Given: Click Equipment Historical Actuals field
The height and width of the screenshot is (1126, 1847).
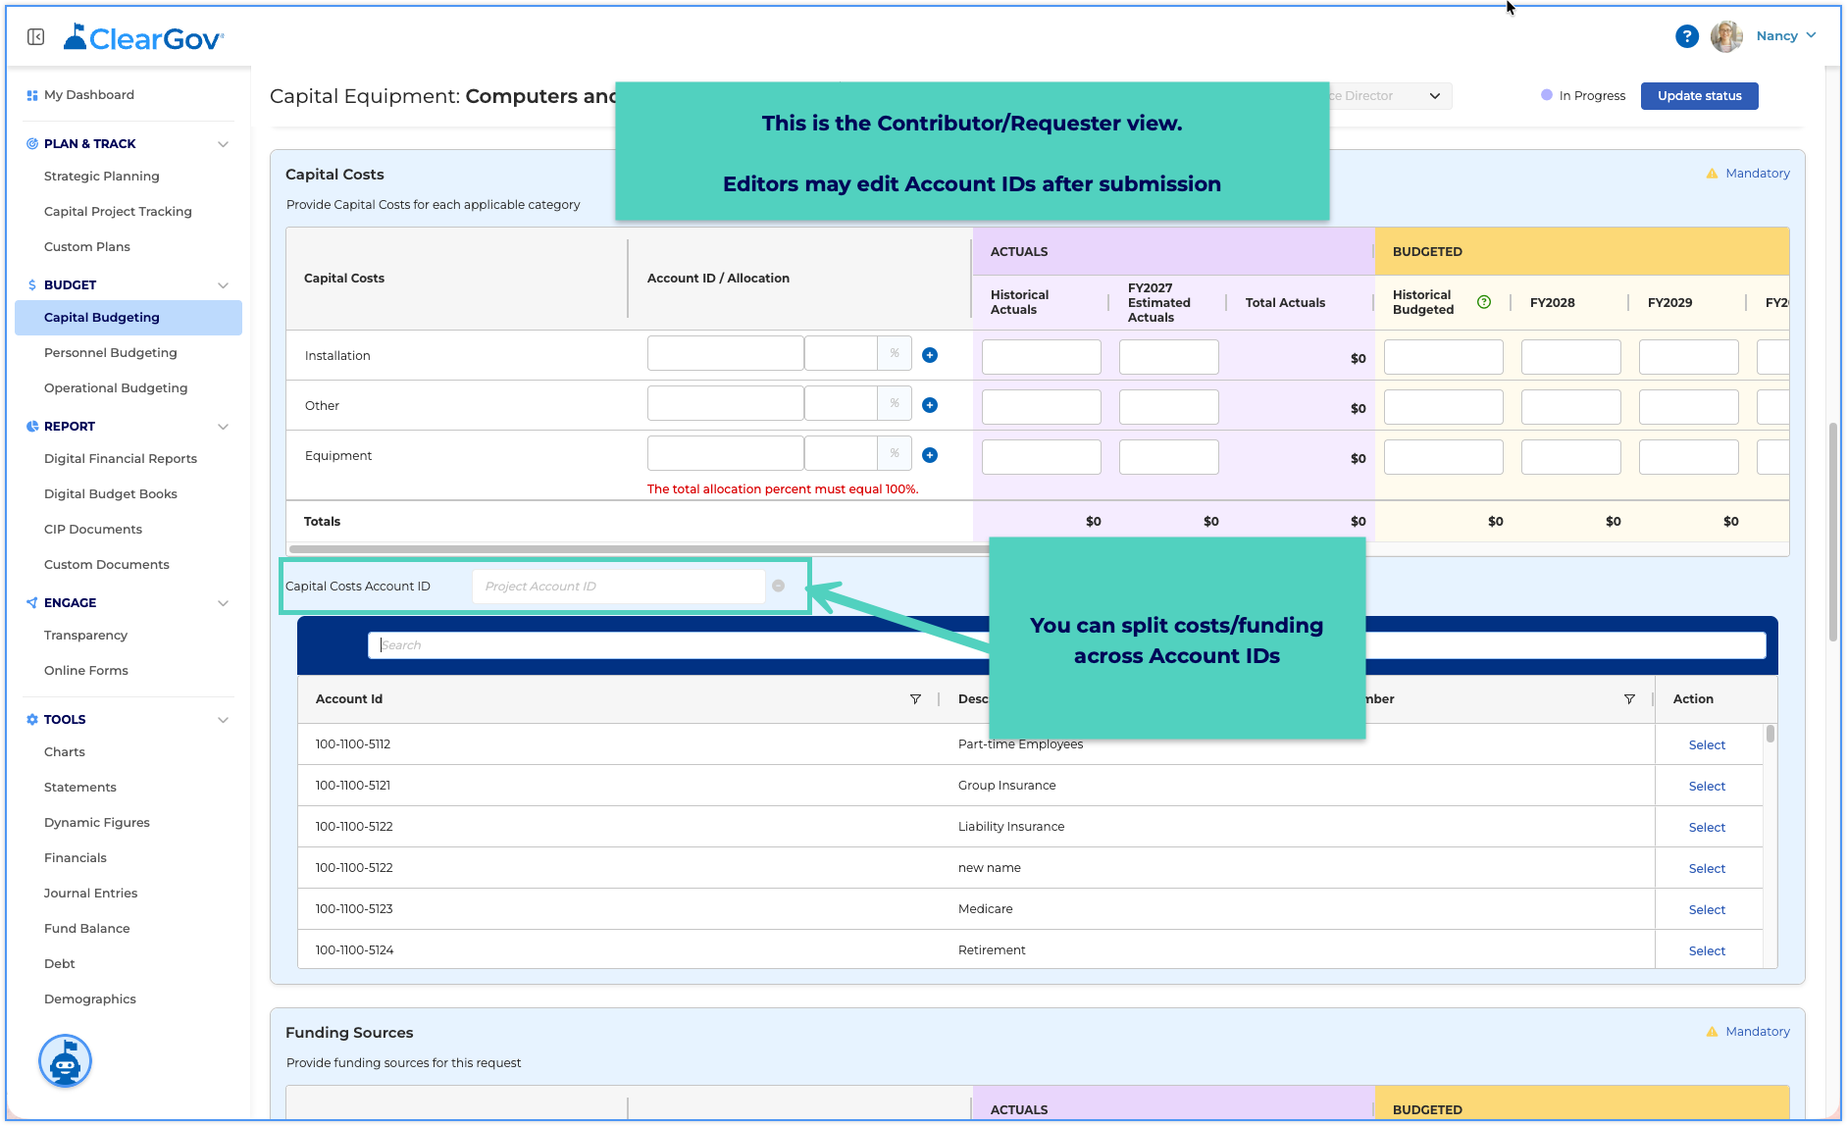Looking at the screenshot, I should tap(1042, 457).
